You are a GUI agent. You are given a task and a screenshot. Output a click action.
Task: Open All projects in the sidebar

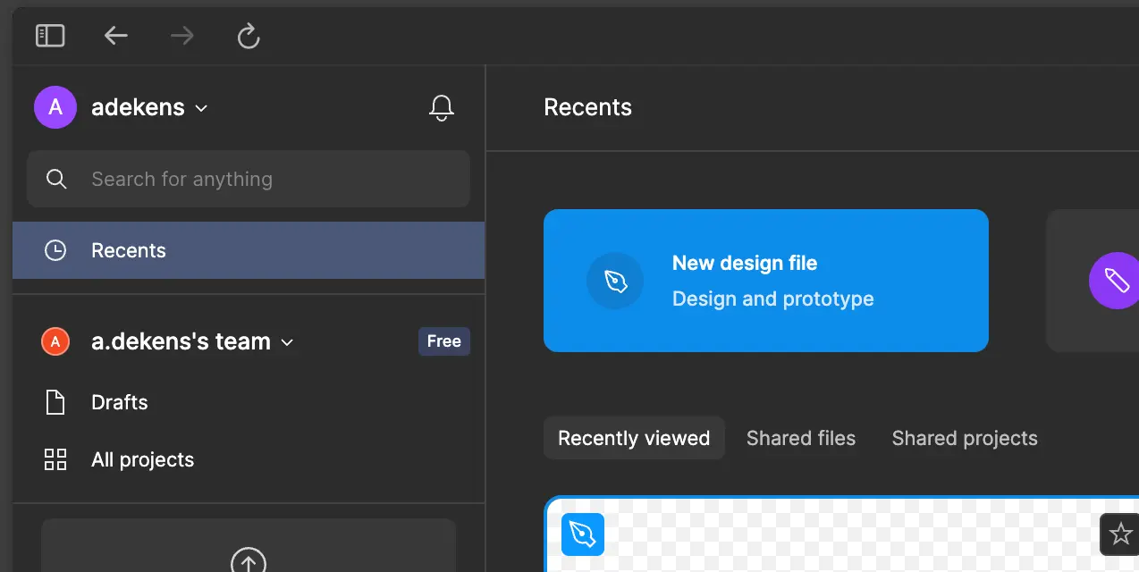[x=142, y=459]
